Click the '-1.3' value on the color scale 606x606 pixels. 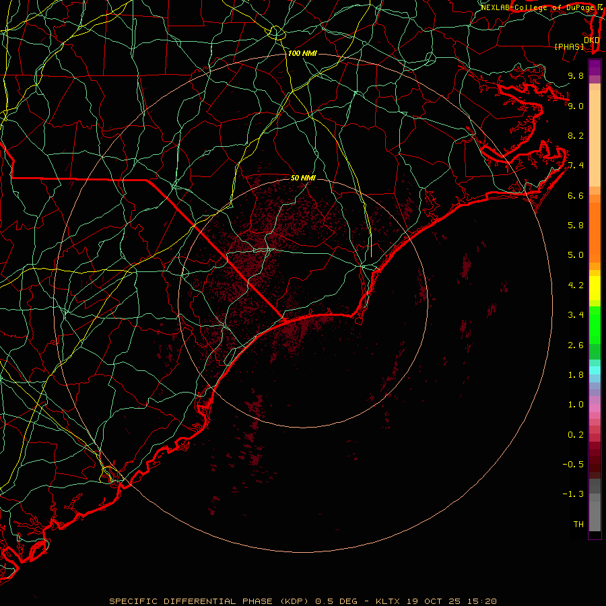coord(573,494)
